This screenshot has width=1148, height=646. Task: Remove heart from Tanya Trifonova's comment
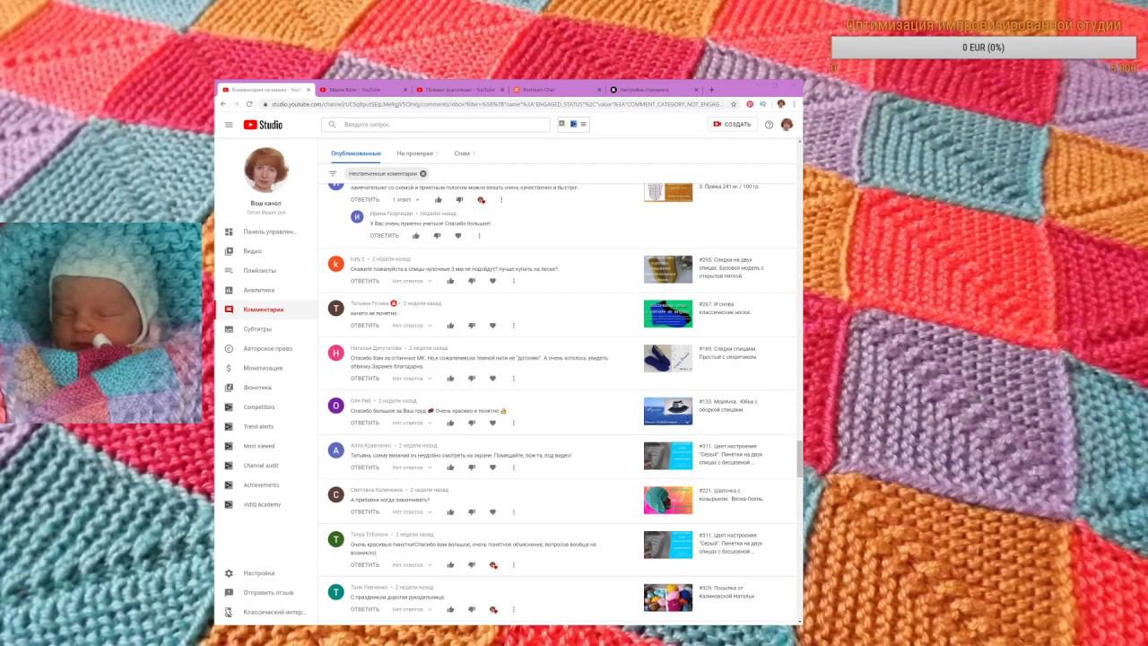(493, 565)
